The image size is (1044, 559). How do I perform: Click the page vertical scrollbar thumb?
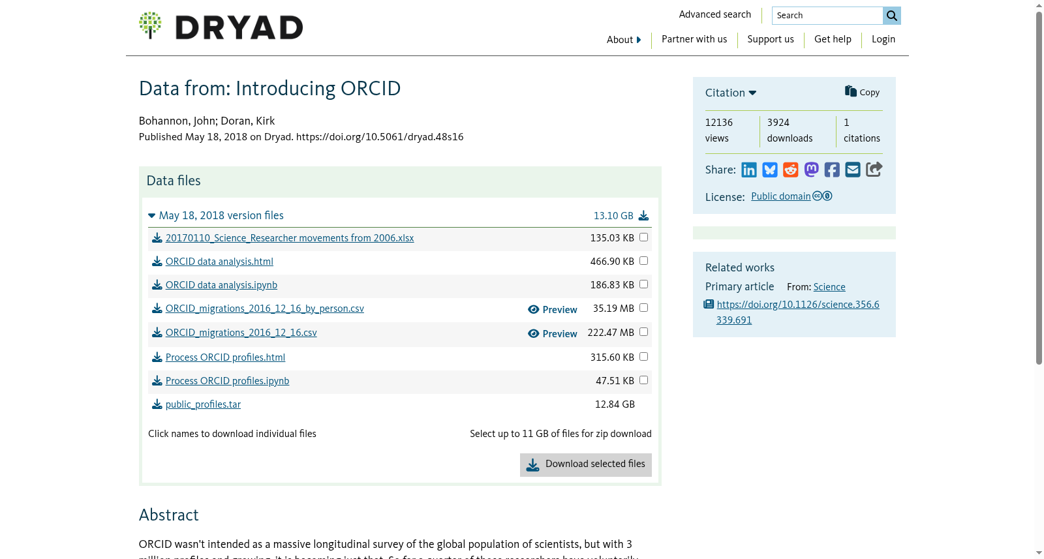[x=1039, y=188]
